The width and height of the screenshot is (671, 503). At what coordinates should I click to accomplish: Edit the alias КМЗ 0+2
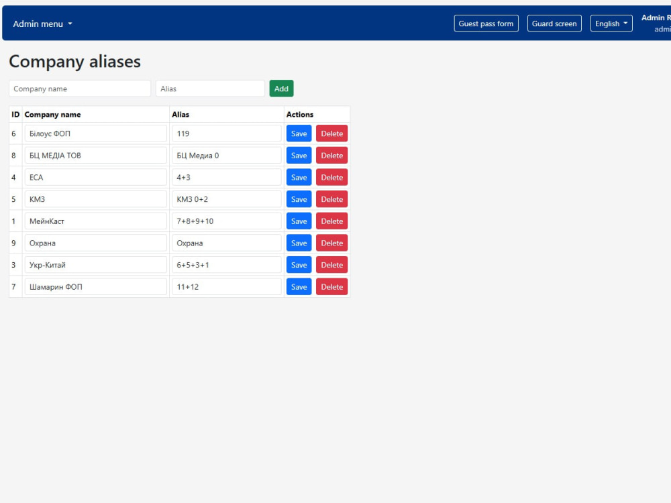tap(226, 199)
